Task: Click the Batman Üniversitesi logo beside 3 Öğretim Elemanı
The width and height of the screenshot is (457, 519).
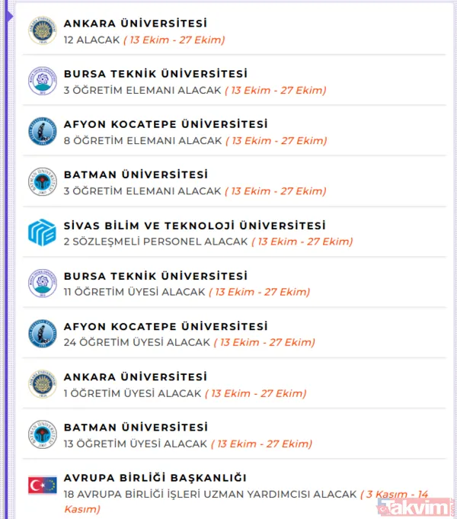Action: point(43,182)
